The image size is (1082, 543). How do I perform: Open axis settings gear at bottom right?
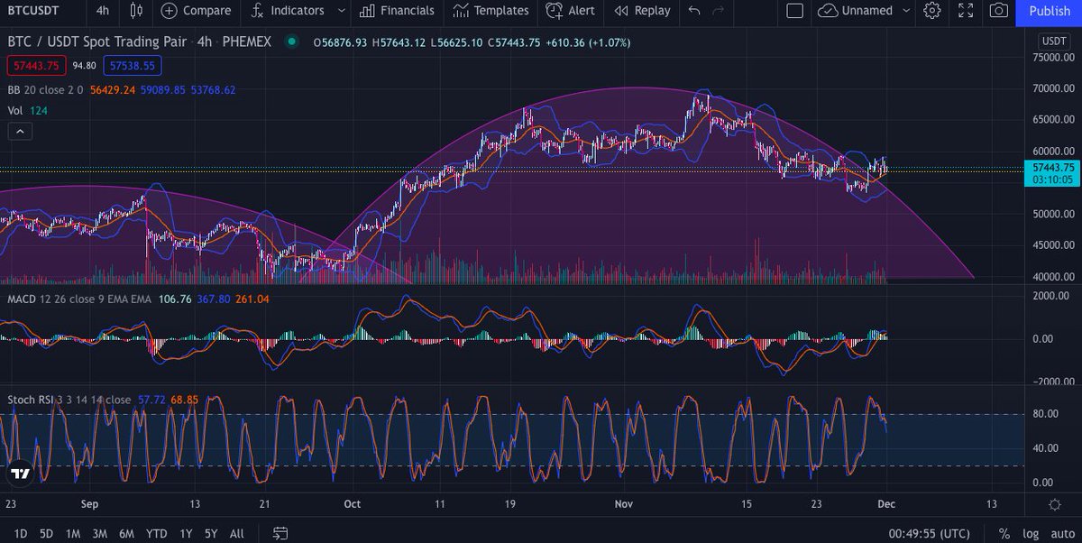[1054, 504]
